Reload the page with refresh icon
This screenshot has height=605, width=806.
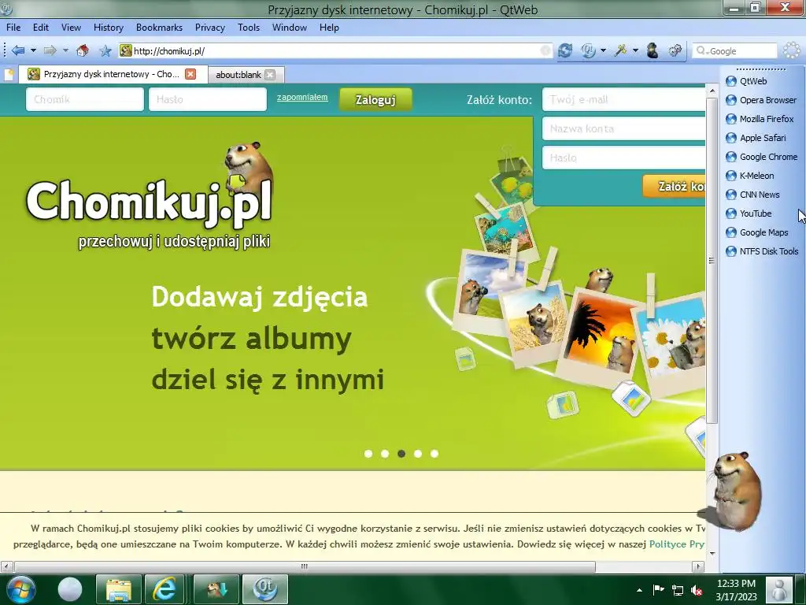[565, 50]
